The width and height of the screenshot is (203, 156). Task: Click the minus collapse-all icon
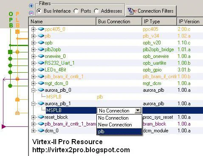coord(31,13)
